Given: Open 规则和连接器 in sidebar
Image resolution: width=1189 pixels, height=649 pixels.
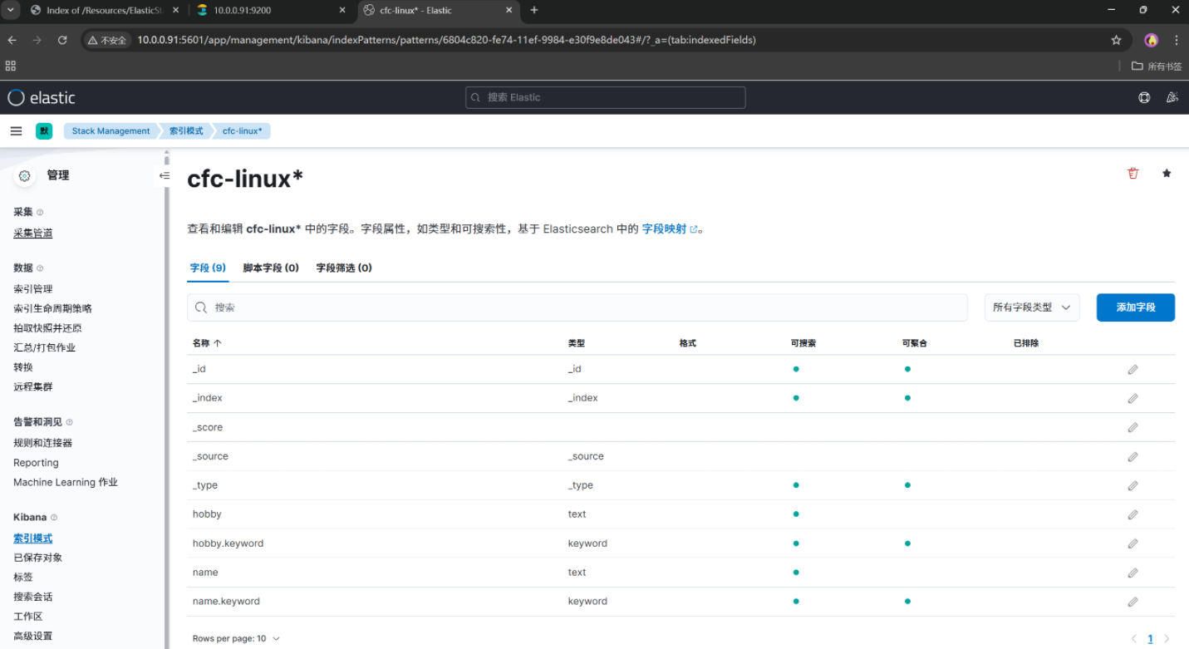Looking at the screenshot, I should tap(43, 443).
